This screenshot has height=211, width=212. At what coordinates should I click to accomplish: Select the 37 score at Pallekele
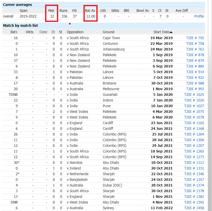click(16, 61)
